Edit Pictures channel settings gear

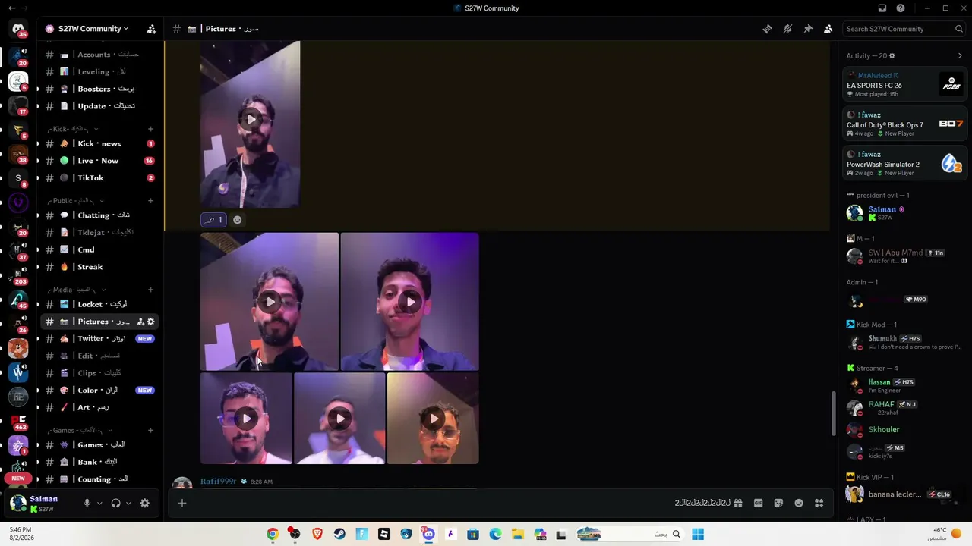click(x=151, y=322)
